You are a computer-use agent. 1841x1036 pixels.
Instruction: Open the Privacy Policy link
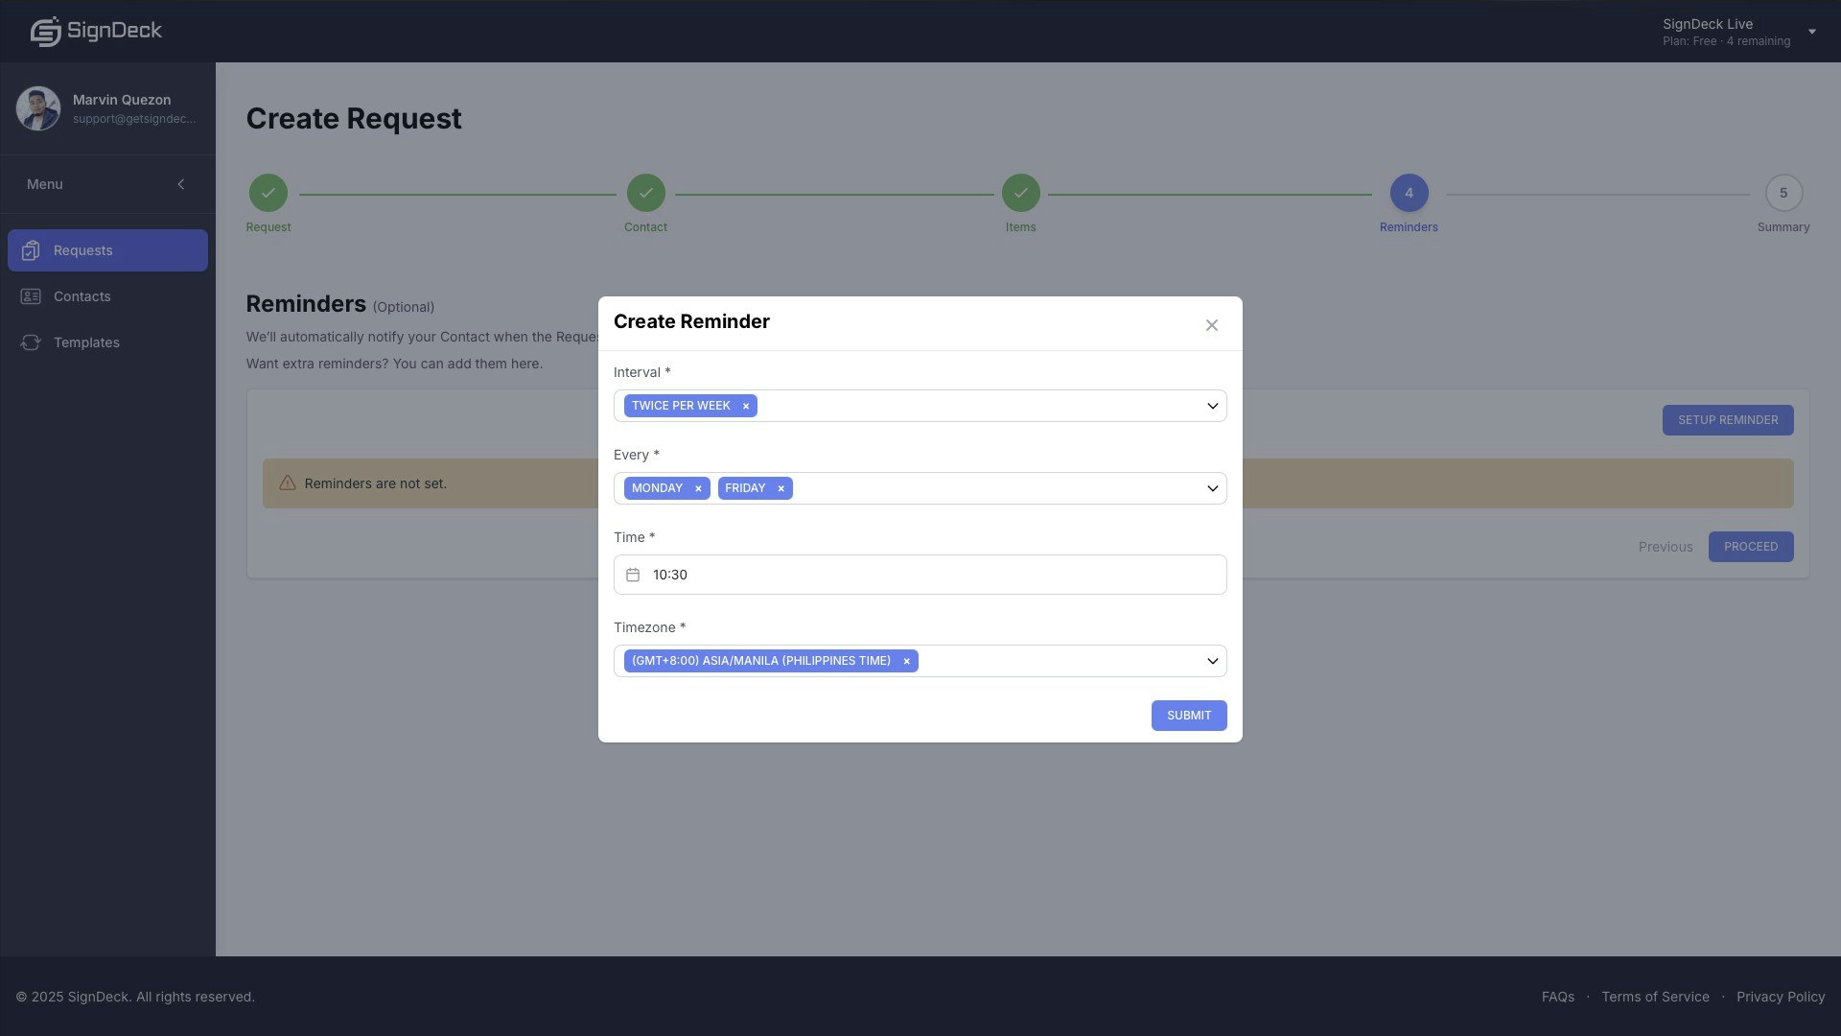1780,997
